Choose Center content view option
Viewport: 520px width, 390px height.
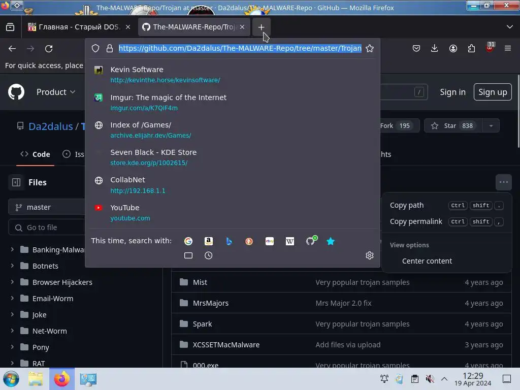(446, 261)
